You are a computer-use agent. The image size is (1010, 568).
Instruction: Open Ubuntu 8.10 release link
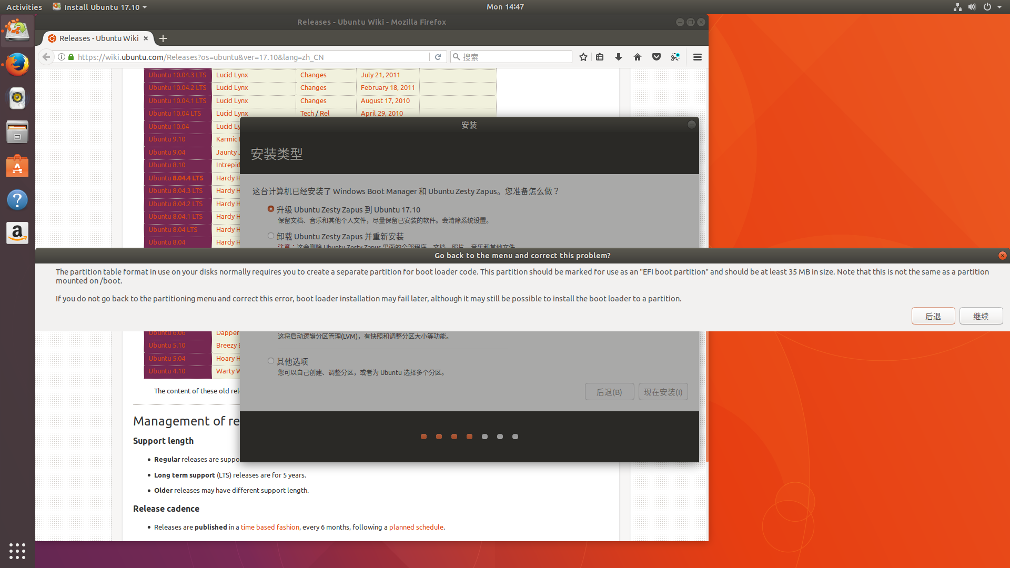pos(167,165)
